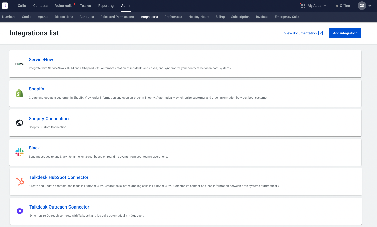Open the Shopify integration link

36,89
